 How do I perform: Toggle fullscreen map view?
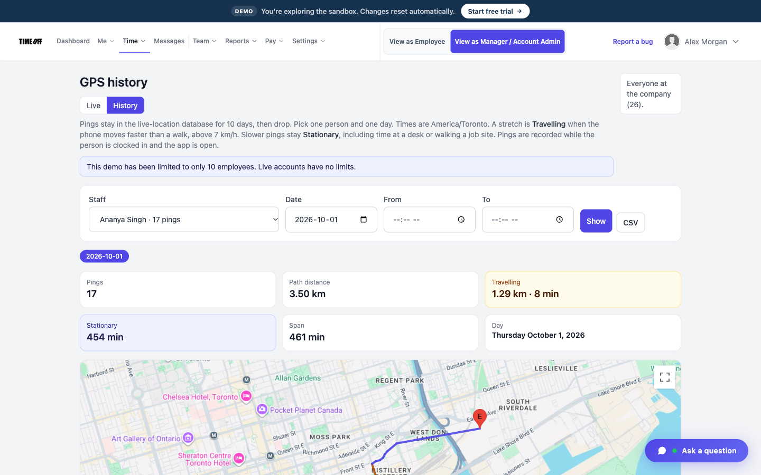point(665,377)
